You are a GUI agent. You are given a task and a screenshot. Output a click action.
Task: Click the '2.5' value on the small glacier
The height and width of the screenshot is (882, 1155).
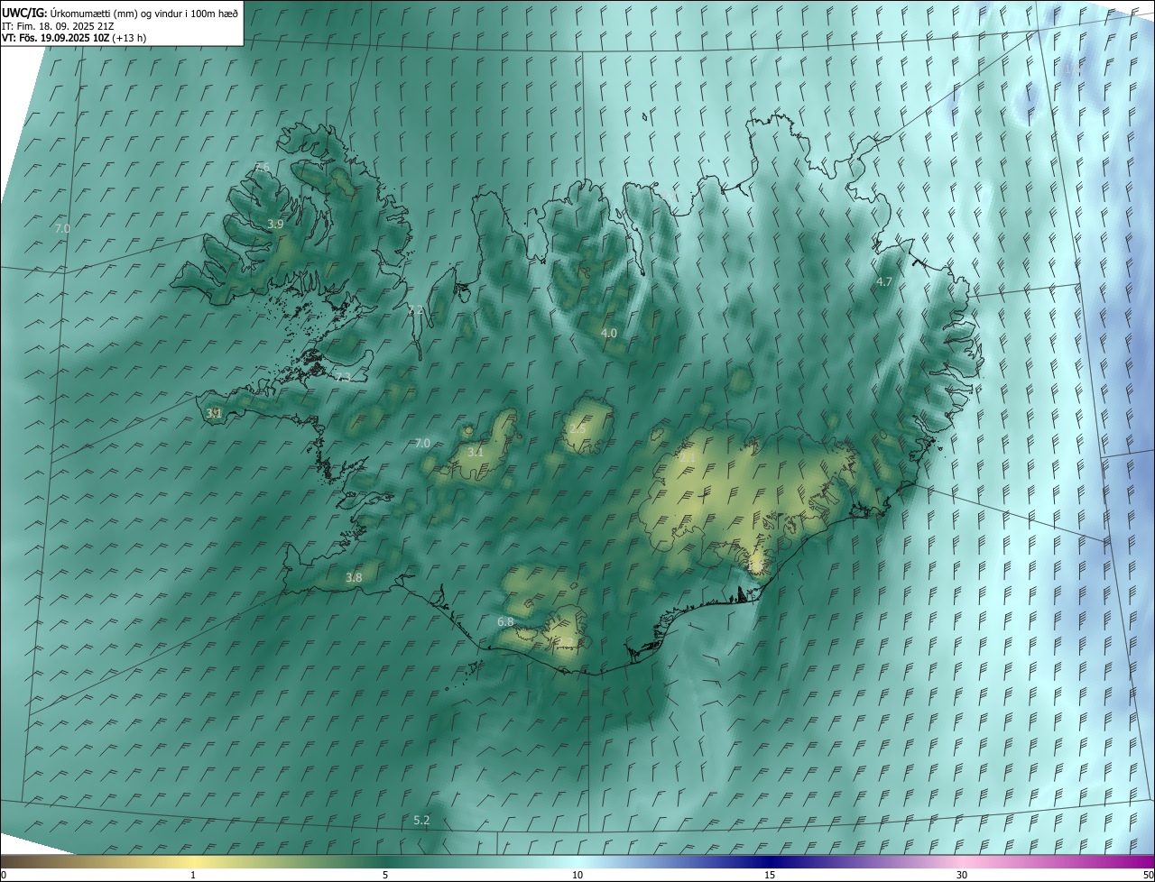coord(577,427)
